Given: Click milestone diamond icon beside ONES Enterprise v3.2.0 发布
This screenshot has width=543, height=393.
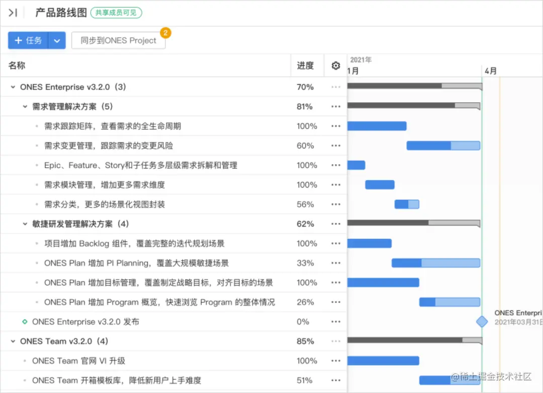Looking at the screenshot, I should click(25, 322).
